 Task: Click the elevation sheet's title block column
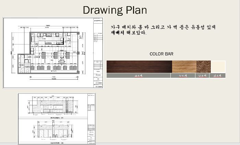(x=91, y=119)
